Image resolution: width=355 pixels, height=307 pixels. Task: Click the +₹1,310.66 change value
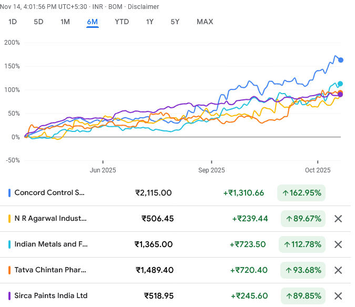tap(244, 193)
